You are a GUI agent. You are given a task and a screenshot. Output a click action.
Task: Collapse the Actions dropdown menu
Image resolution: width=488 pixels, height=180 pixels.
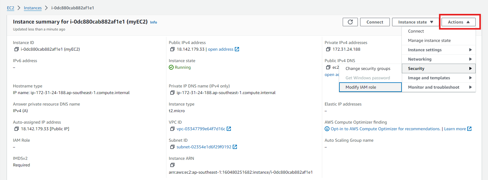tap(458, 22)
